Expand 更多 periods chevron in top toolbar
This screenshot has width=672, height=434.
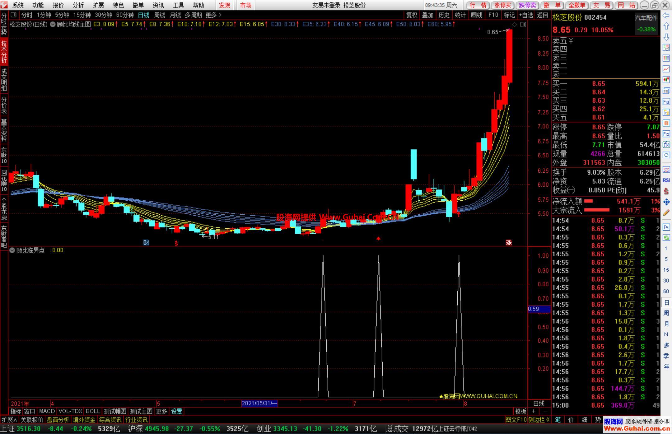213,15
